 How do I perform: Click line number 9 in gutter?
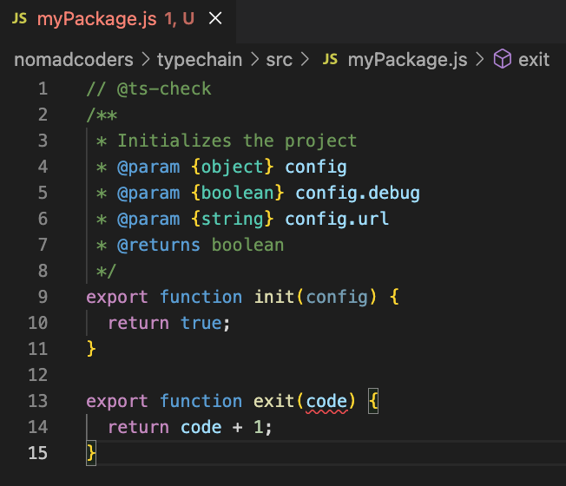point(43,297)
